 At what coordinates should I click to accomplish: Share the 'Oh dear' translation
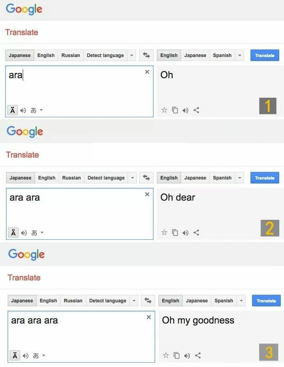[196, 233]
